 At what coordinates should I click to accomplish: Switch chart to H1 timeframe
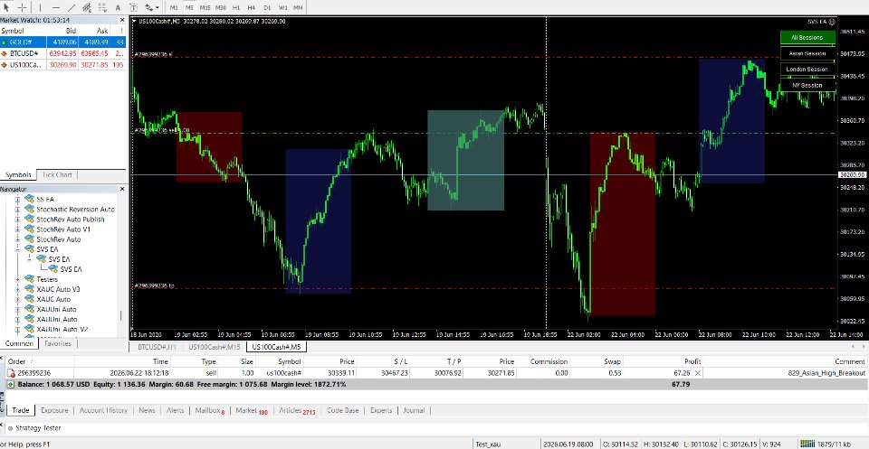pos(236,8)
